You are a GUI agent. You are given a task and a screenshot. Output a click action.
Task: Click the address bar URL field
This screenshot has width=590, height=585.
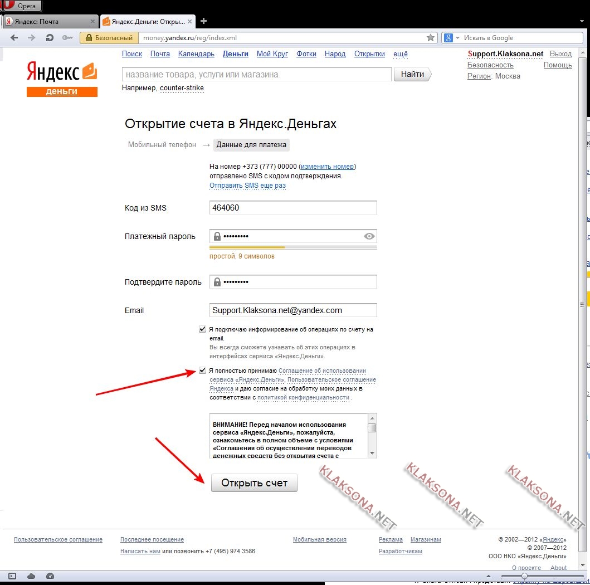(283, 38)
